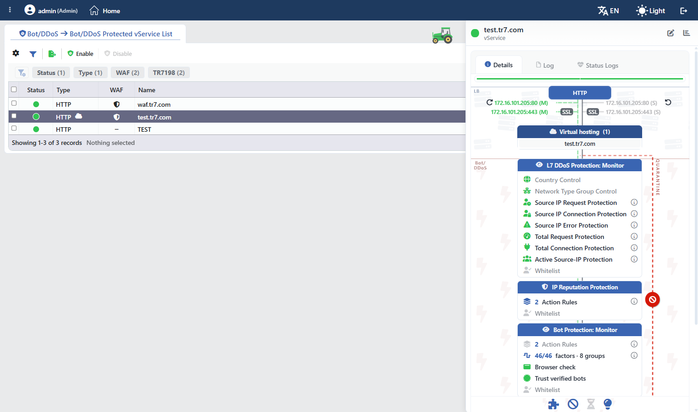Select the Details tab

coord(499,65)
